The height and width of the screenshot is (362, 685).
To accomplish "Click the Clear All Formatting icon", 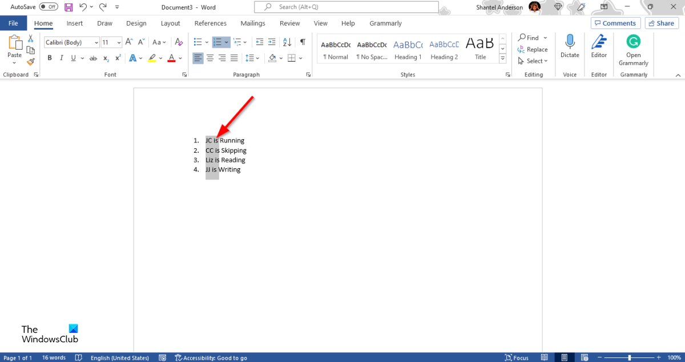I will click(x=179, y=42).
